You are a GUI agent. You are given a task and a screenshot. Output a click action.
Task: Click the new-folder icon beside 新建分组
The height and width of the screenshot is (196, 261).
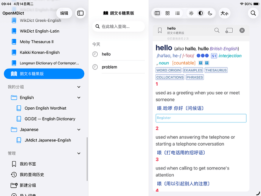point(14,185)
